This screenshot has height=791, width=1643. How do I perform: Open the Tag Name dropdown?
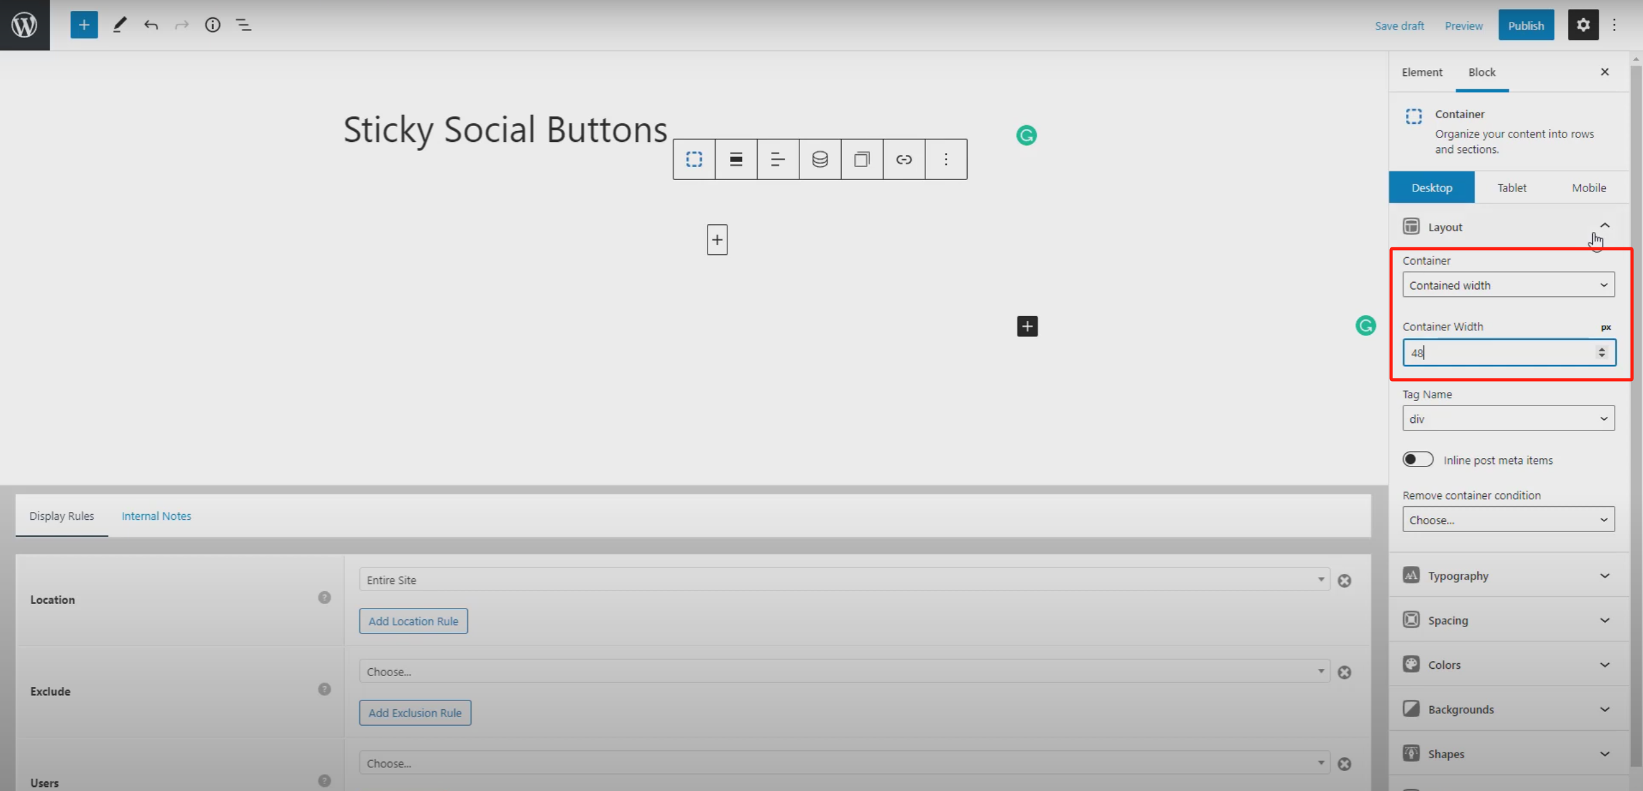click(x=1508, y=418)
